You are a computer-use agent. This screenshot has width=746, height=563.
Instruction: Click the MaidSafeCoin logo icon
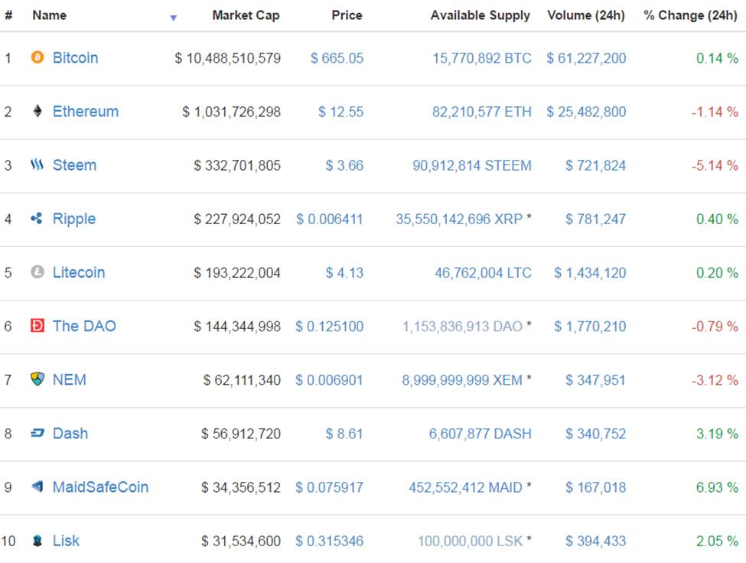pos(37,487)
